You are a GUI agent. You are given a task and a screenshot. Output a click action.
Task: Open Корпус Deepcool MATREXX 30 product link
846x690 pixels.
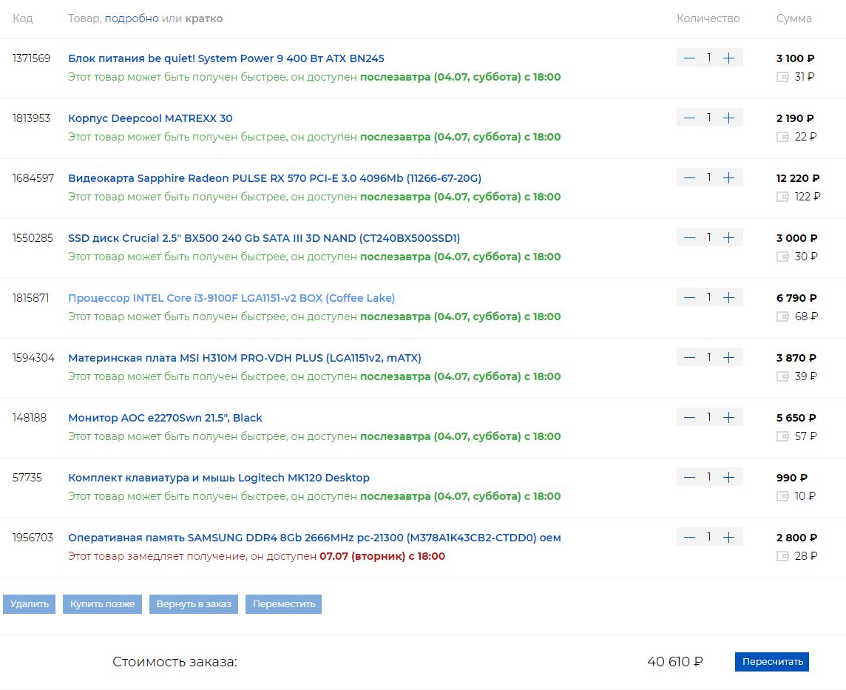(x=150, y=118)
